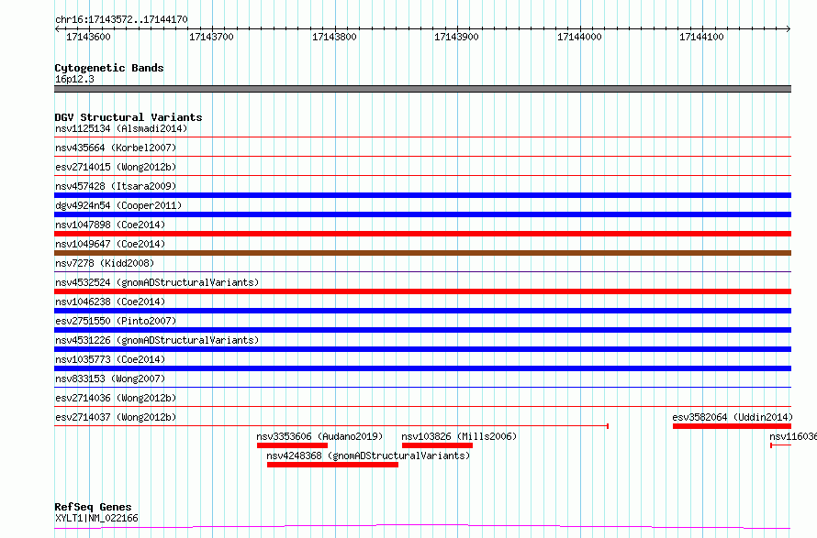Click the Cytogenetic Bands track title
817x538 pixels.
(x=109, y=68)
